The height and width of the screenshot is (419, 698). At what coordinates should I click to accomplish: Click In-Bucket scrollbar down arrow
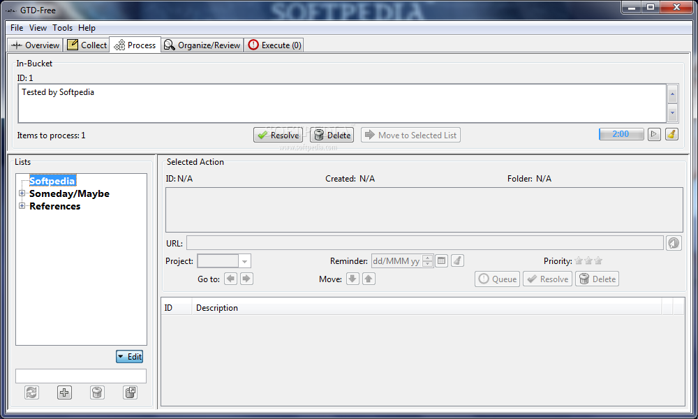(672, 112)
